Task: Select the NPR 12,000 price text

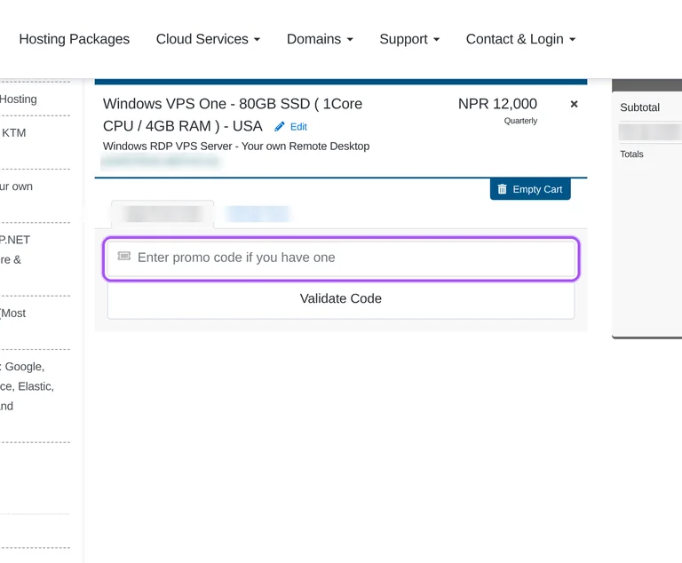Action: pos(497,104)
